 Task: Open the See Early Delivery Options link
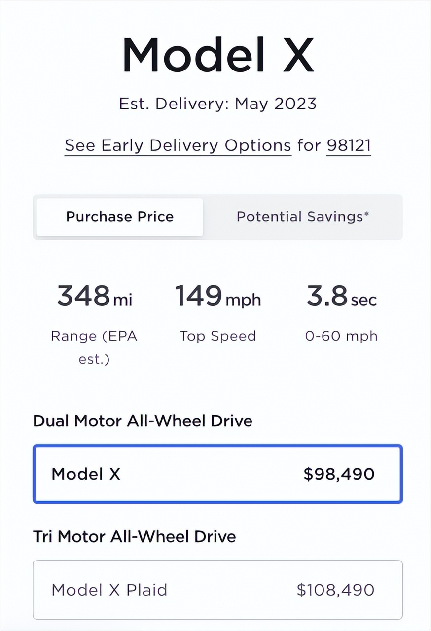[x=178, y=146]
